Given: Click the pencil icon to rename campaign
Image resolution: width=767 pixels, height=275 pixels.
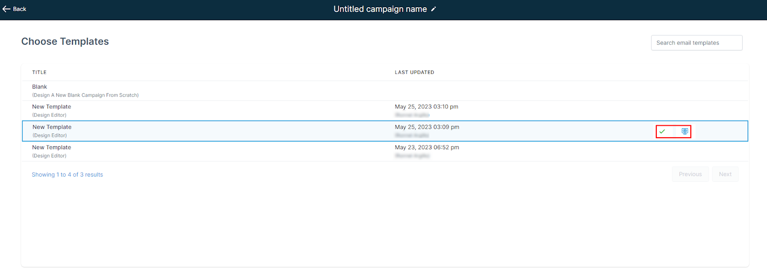Looking at the screenshot, I should [x=433, y=9].
